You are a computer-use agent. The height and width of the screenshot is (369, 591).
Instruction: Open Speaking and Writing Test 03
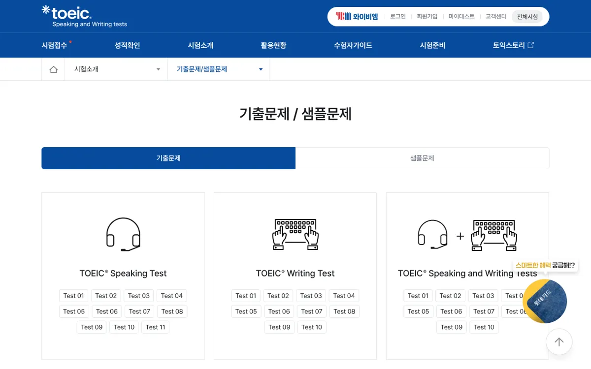[484, 296]
